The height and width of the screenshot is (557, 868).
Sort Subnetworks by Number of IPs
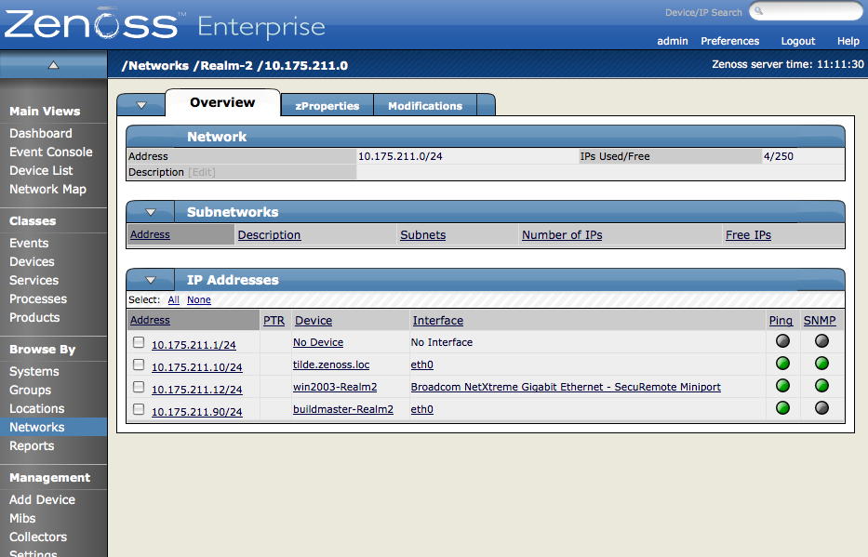[x=562, y=234]
